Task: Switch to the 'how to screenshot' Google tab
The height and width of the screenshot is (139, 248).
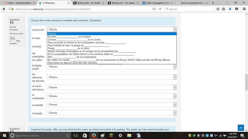Action: pyautogui.click(x=192, y=3)
